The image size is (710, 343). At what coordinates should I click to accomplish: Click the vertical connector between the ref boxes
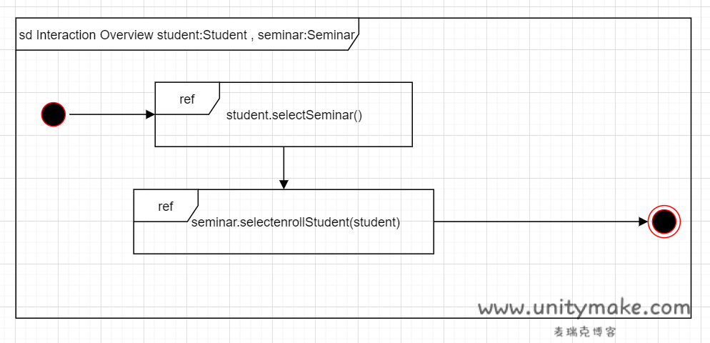[284, 163]
